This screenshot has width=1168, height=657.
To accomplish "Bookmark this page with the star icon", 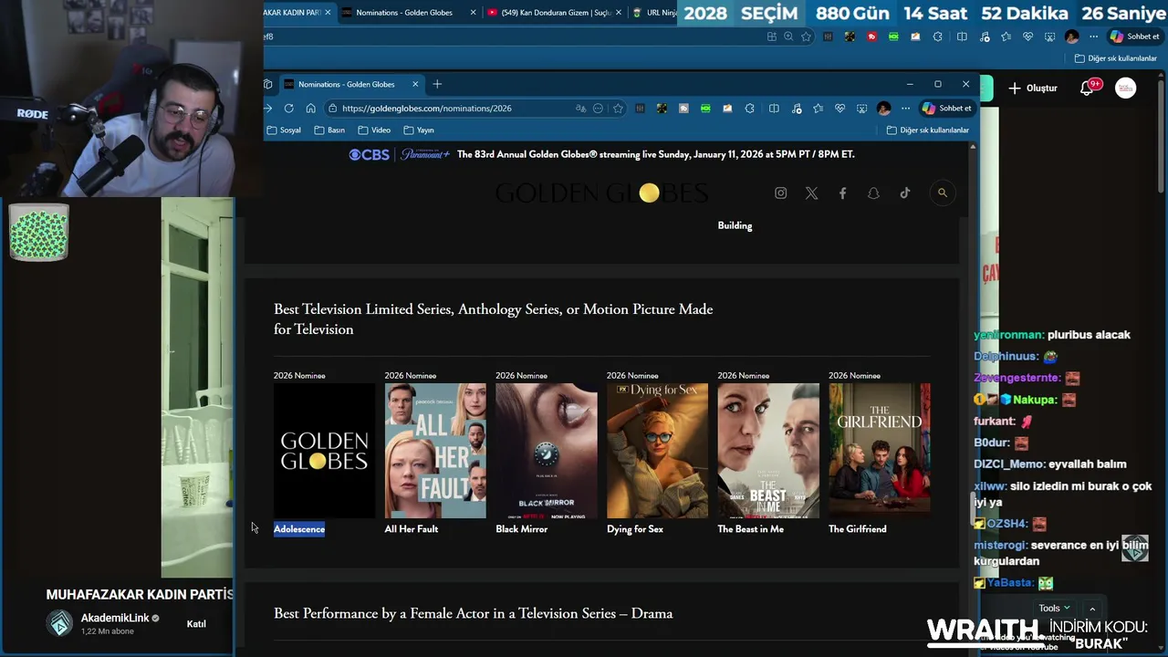I will click(618, 108).
